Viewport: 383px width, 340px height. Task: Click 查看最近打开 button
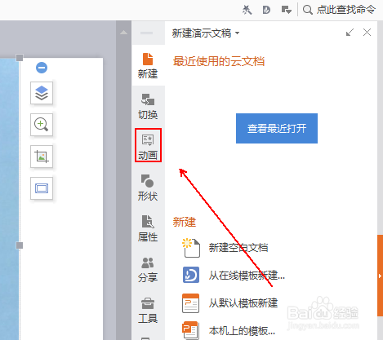(x=277, y=128)
